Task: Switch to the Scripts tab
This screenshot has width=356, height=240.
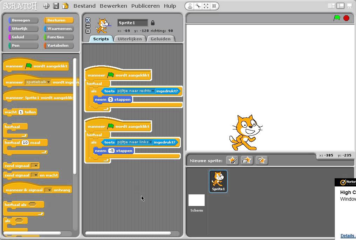Action: [101, 39]
